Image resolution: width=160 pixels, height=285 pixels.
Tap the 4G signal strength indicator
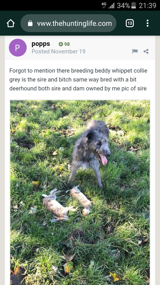coord(108,5)
